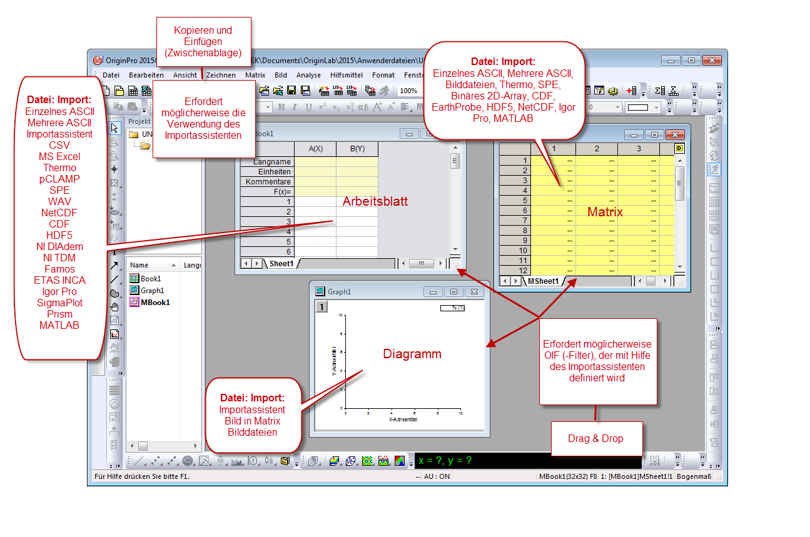Select the MSheet1 tab in MBook1

(x=543, y=281)
